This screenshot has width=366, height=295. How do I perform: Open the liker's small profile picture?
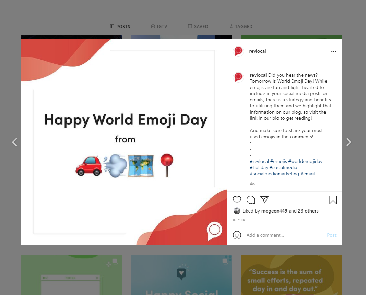click(237, 211)
